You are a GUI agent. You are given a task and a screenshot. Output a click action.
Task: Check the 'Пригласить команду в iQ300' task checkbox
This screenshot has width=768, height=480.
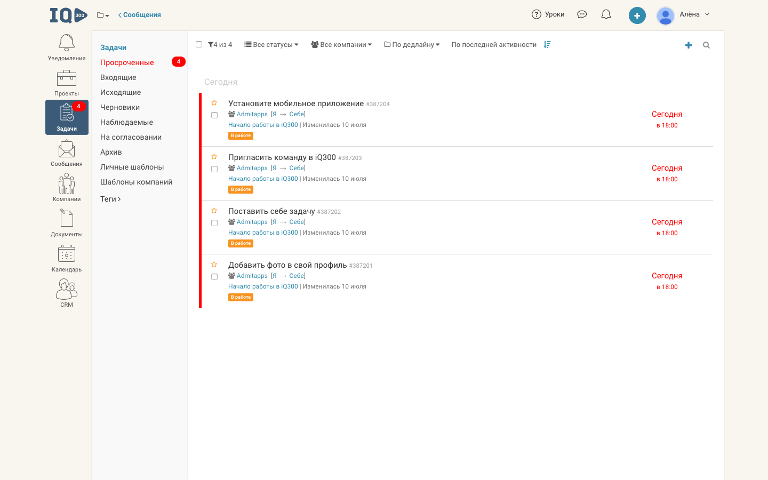point(214,169)
